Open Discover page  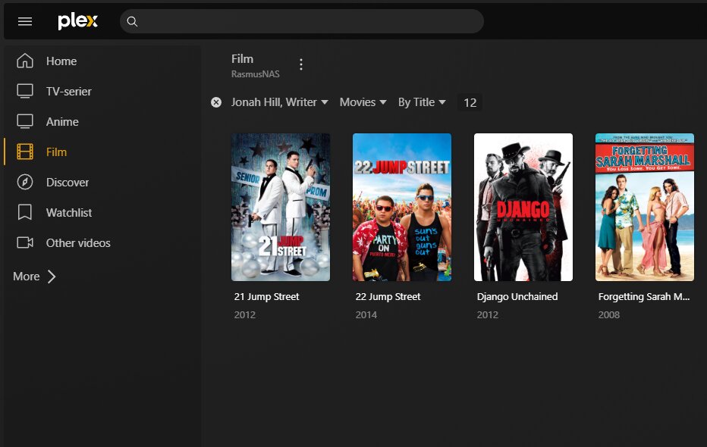coord(68,183)
